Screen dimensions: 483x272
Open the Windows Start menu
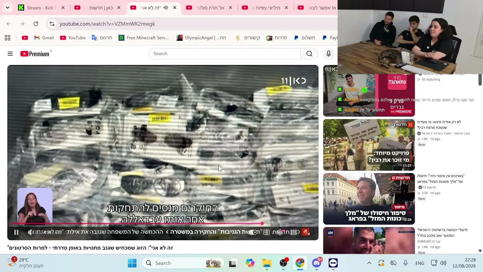tap(132, 263)
